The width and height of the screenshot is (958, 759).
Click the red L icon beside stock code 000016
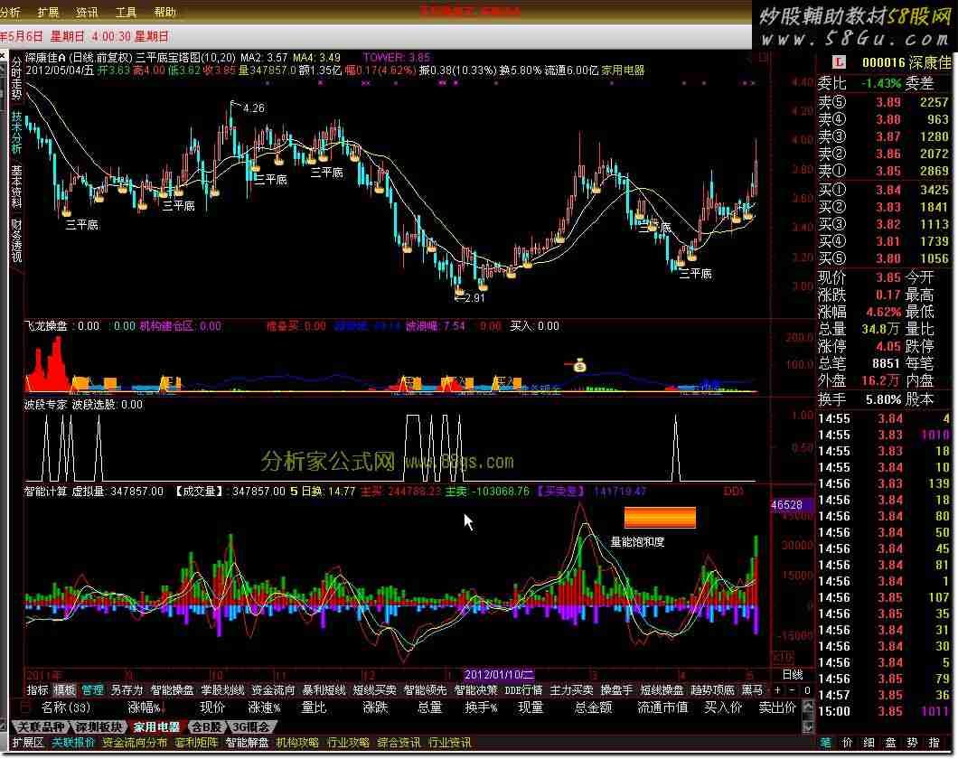click(838, 62)
